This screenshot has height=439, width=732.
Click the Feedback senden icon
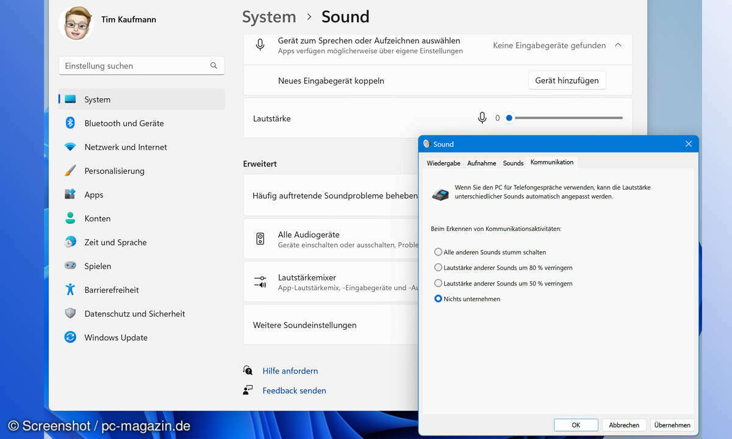pos(248,390)
